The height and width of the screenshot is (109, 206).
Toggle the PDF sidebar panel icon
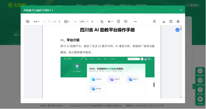28,21
